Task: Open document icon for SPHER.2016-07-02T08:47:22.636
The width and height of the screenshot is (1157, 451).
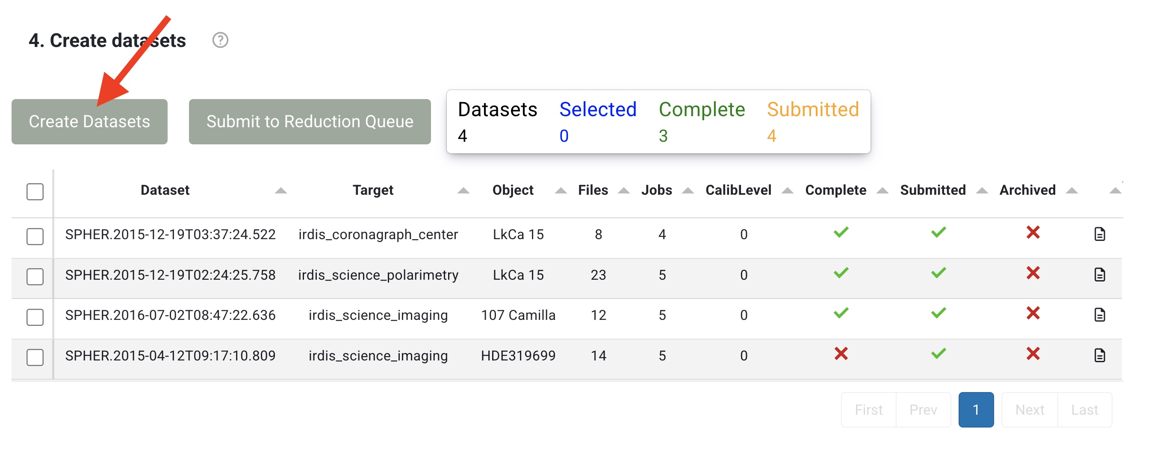Action: [1099, 315]
